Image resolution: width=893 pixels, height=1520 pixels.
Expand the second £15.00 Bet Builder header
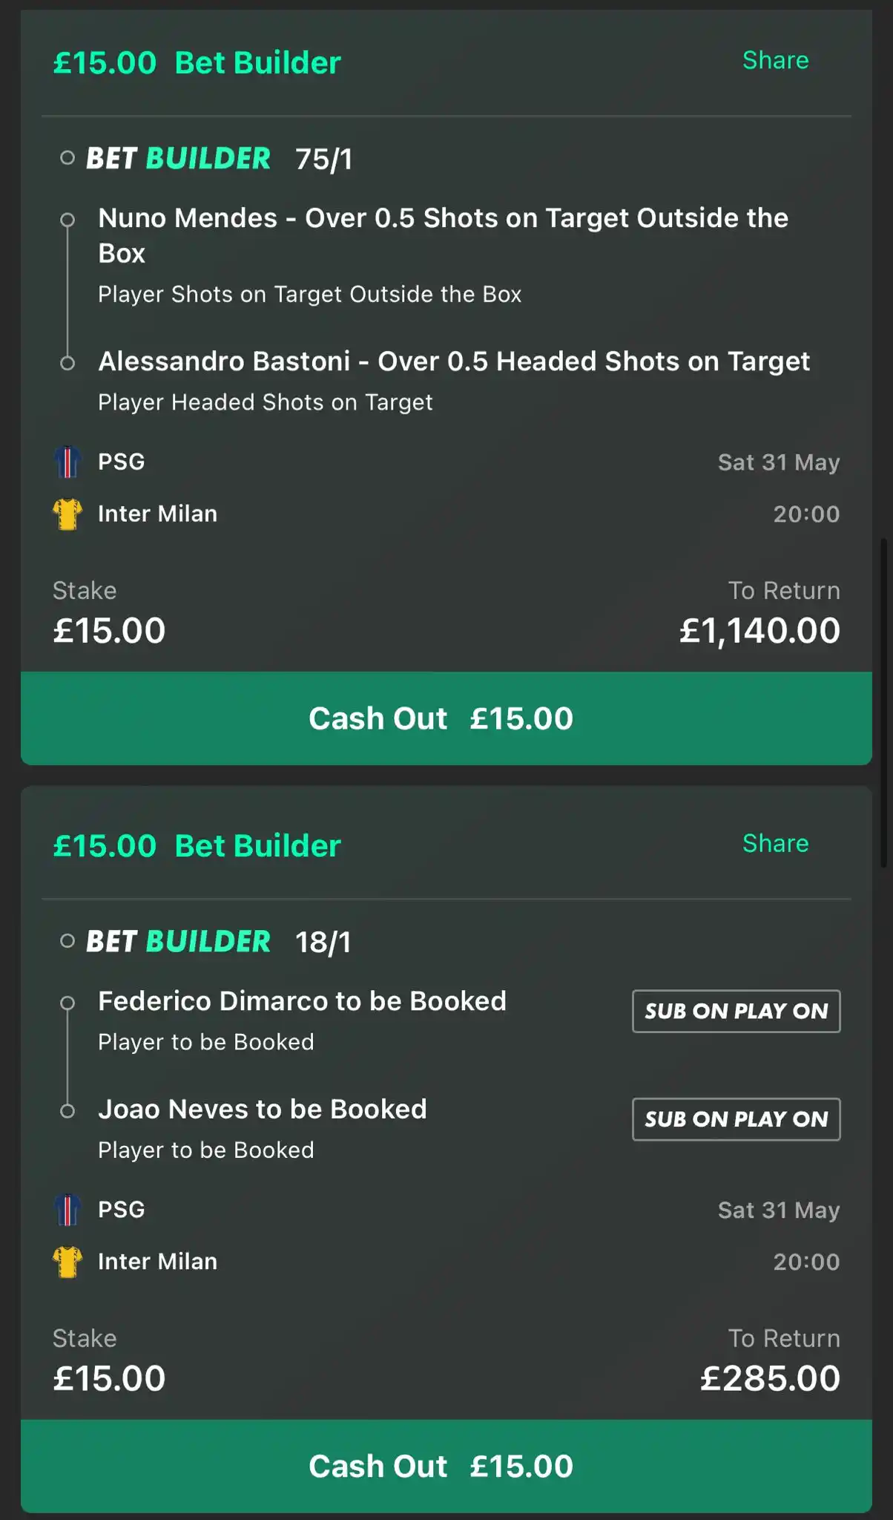197,846
